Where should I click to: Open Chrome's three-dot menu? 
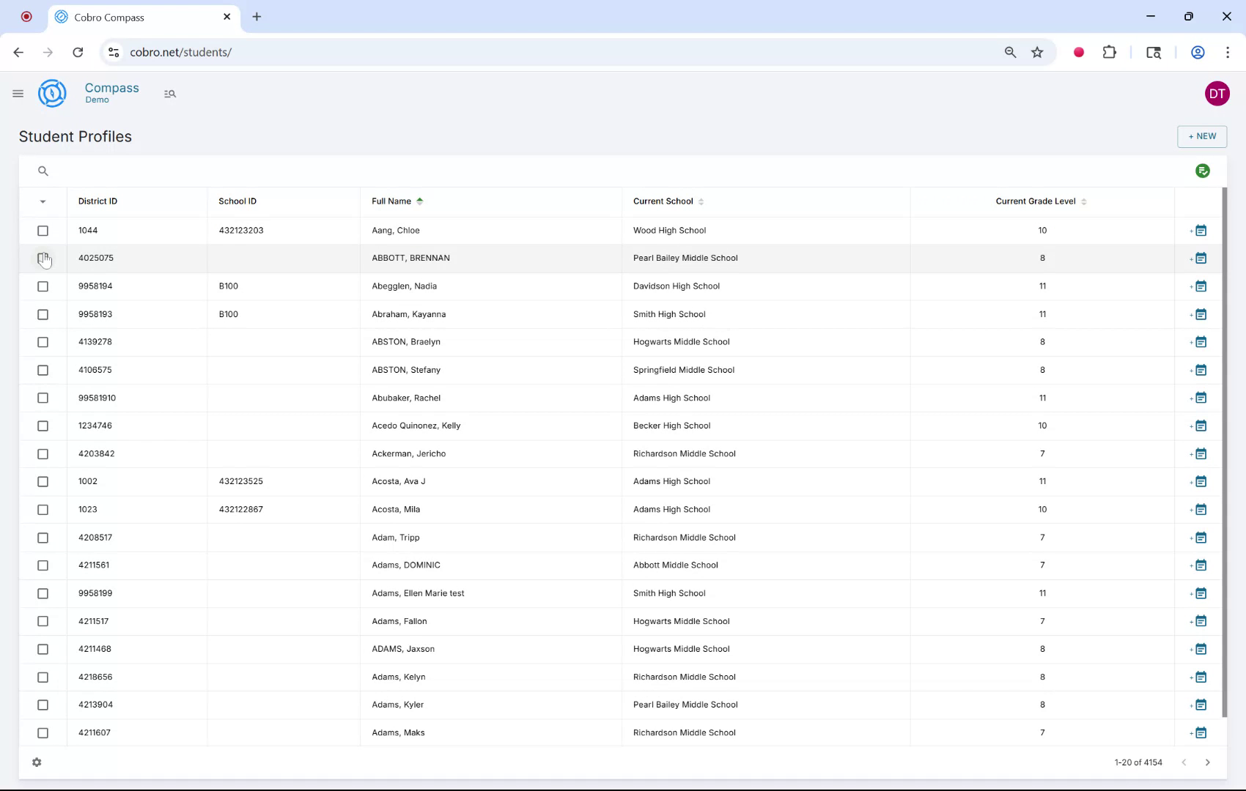(x=1228, y=52)
